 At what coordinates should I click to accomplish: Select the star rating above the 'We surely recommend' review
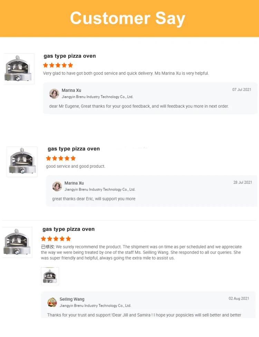tap(56, 239)
